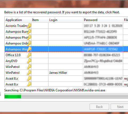Click the key icon on James Hillier row
The width and height of the screenshot is (128, 114).
point(29,72)
